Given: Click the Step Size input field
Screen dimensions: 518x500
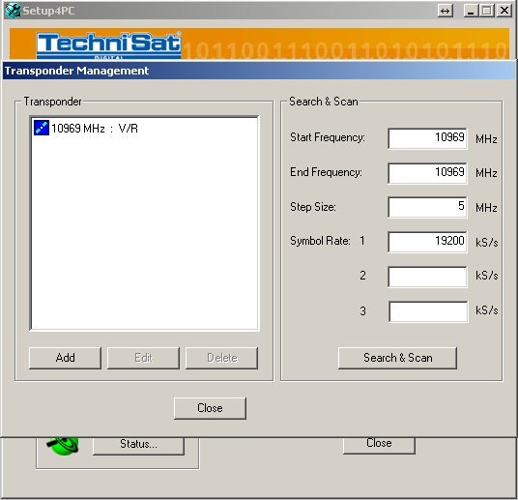Looking at the screenshot, I should 427,207.
